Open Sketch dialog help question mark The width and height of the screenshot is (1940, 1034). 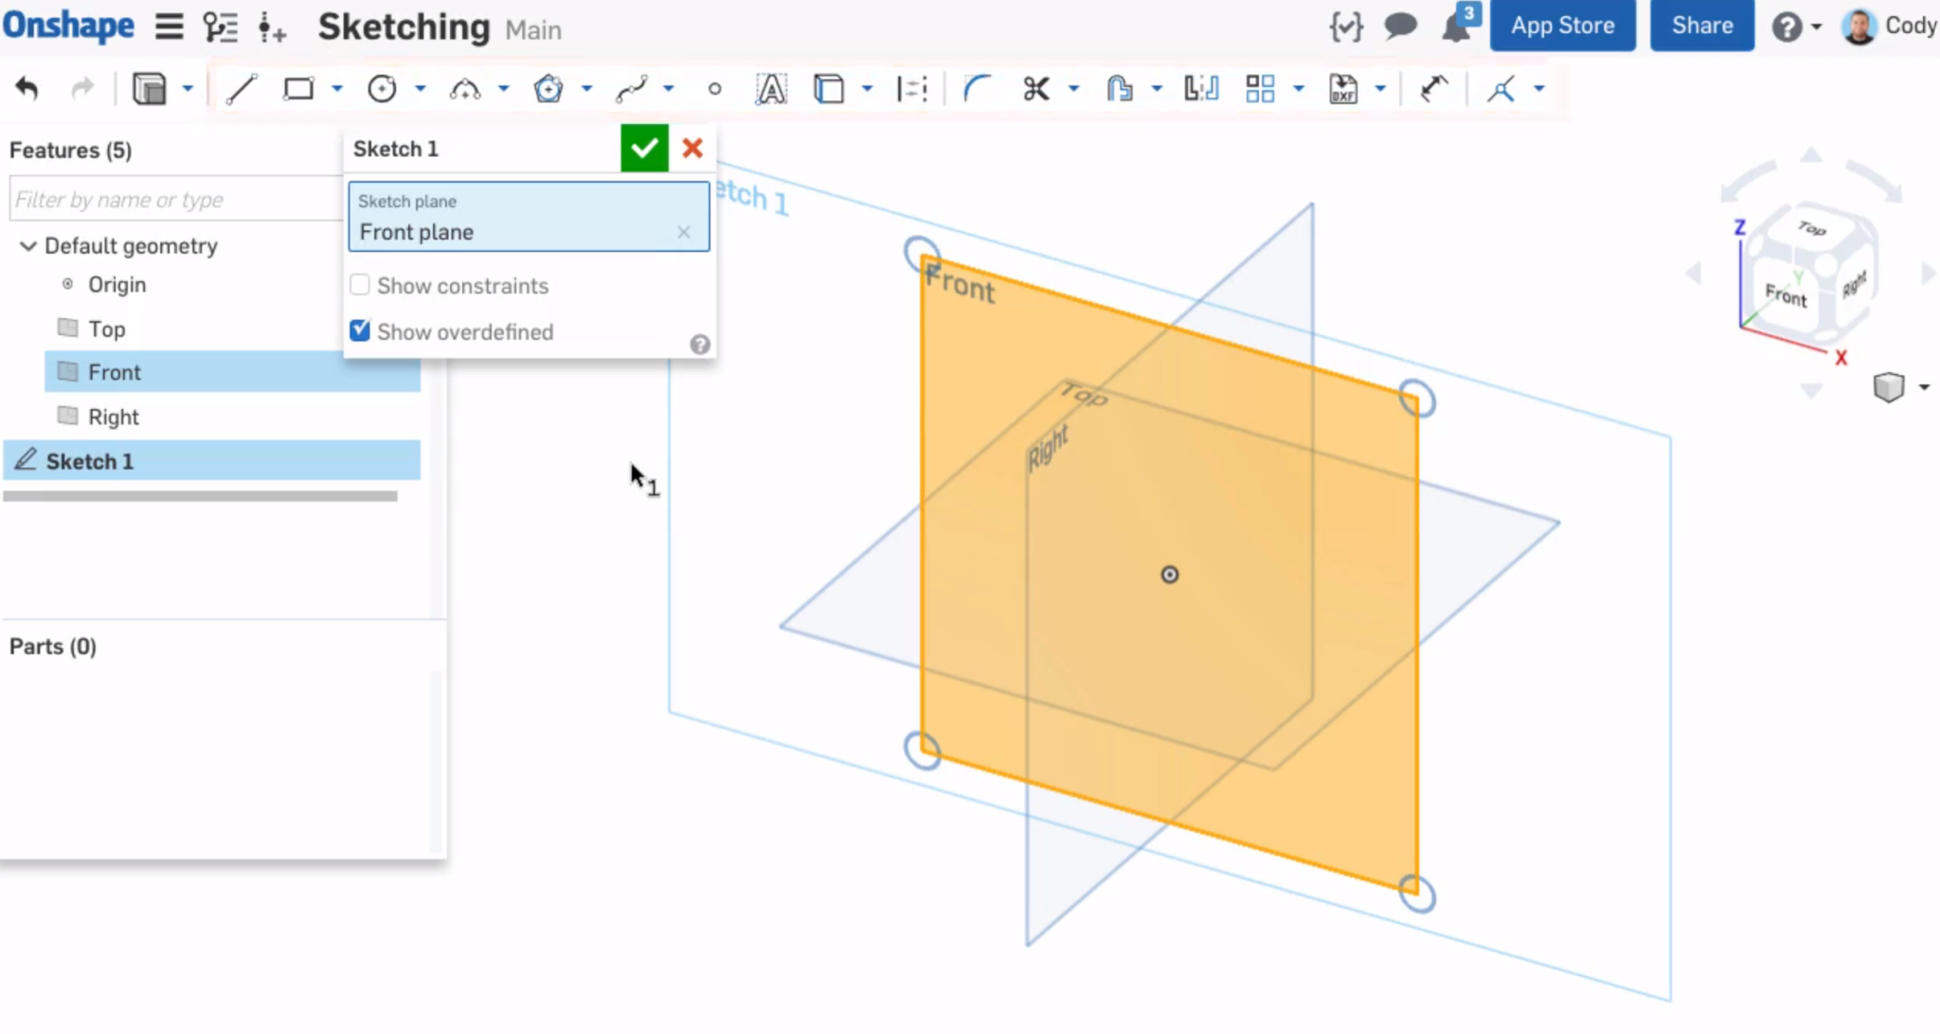click(x=700, y=345)
